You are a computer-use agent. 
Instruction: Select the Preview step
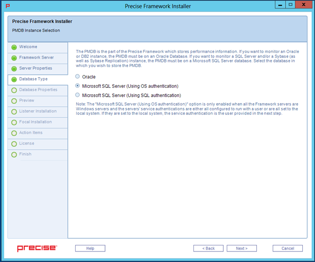click(38, 101)
